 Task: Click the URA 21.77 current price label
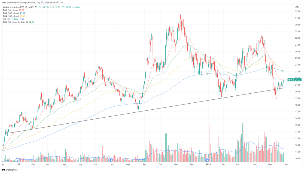coord(294,80)
